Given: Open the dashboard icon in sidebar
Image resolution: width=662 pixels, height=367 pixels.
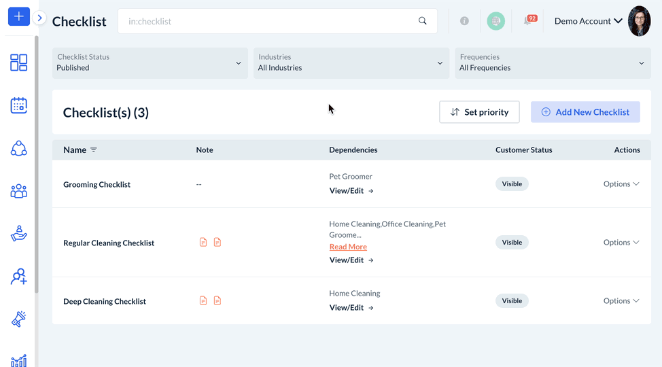Looking at the screenshot, I should pos(19,63).
